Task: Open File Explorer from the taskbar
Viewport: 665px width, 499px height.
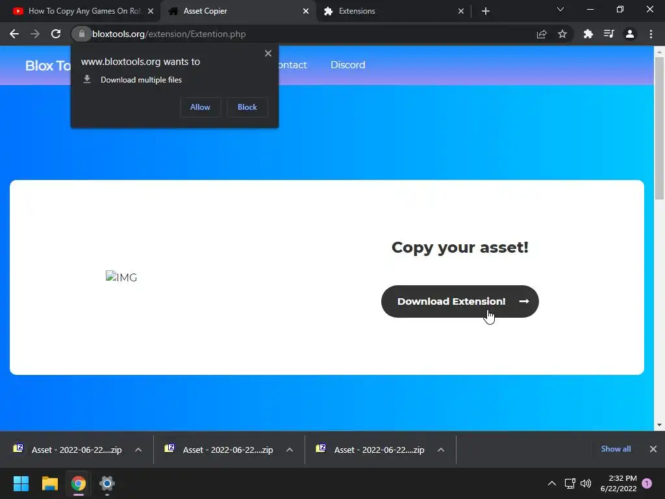Action: pyautogui.click(x=49, y=483)
